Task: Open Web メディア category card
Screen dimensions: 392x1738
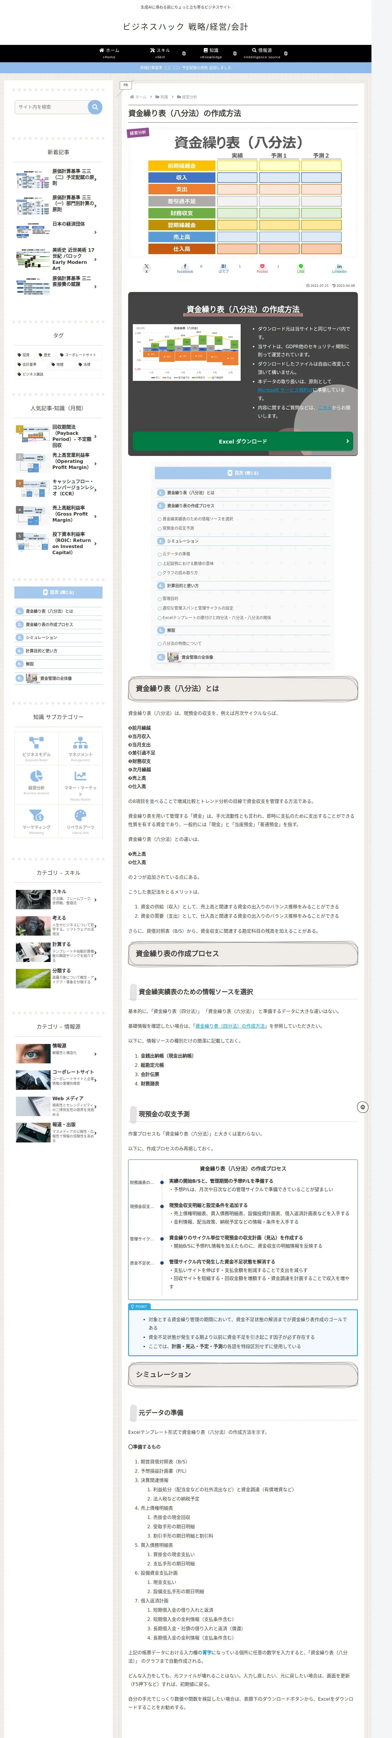Action: click(59, 1106)
